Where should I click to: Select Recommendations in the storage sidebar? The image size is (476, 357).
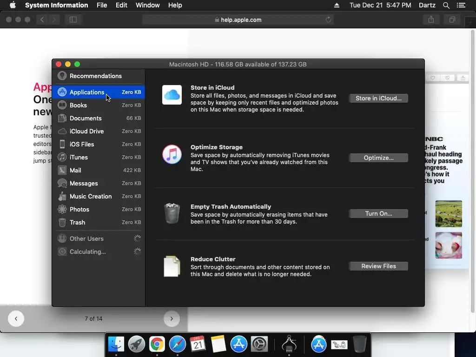[99, 76]
